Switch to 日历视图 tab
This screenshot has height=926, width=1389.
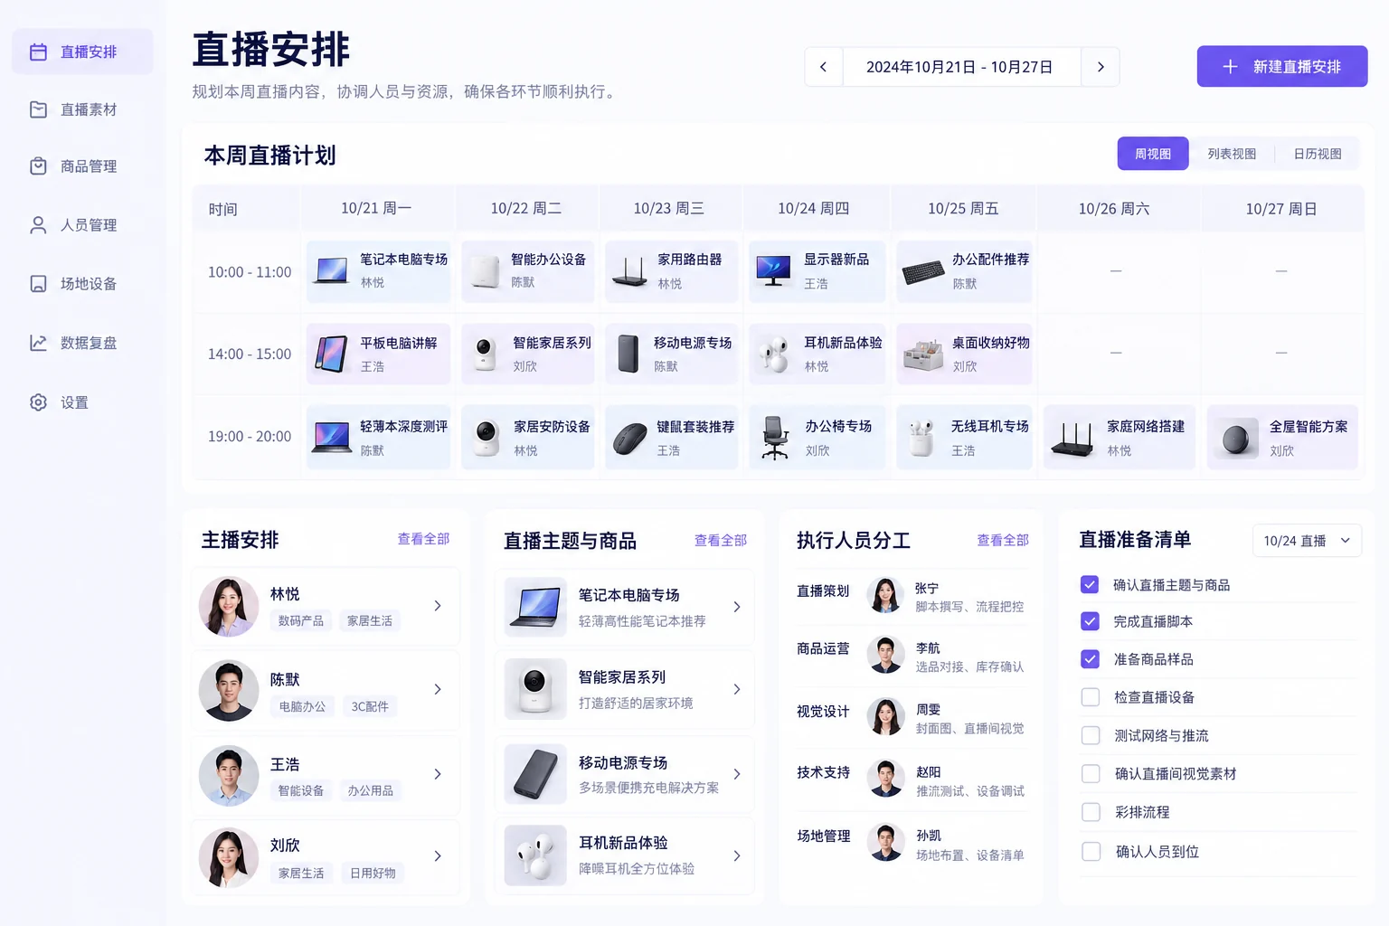pos(1318,154)
